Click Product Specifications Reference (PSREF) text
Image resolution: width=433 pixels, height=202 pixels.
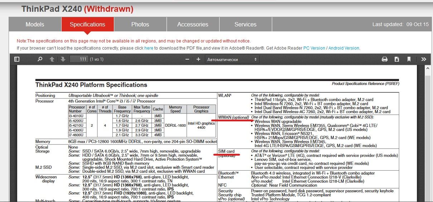[x=365, y=84]
